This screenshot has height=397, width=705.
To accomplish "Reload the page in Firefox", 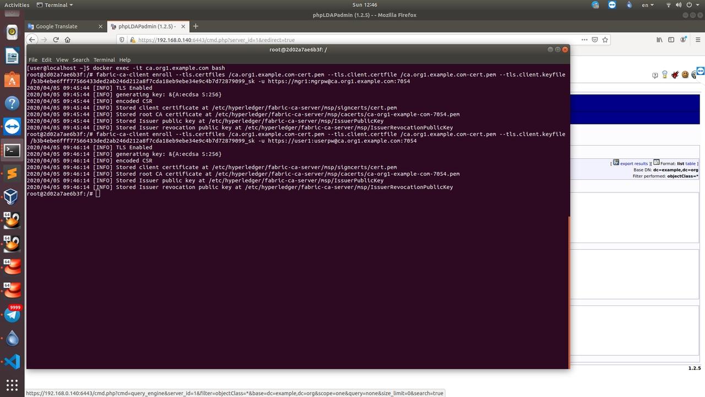I will [x=56, y=40].
